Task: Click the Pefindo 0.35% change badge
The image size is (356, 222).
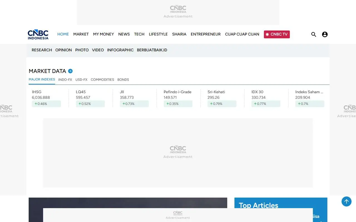Action: 178,104
